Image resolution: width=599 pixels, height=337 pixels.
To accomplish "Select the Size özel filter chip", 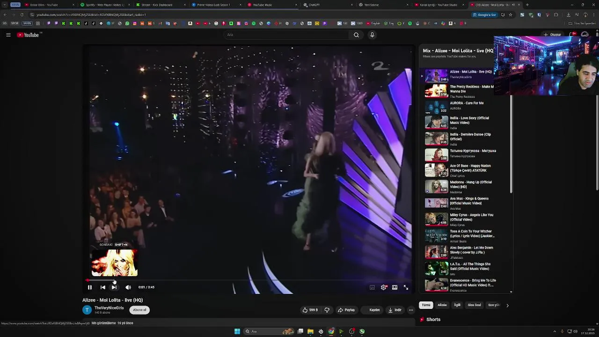I will click(x=474, y=305).
